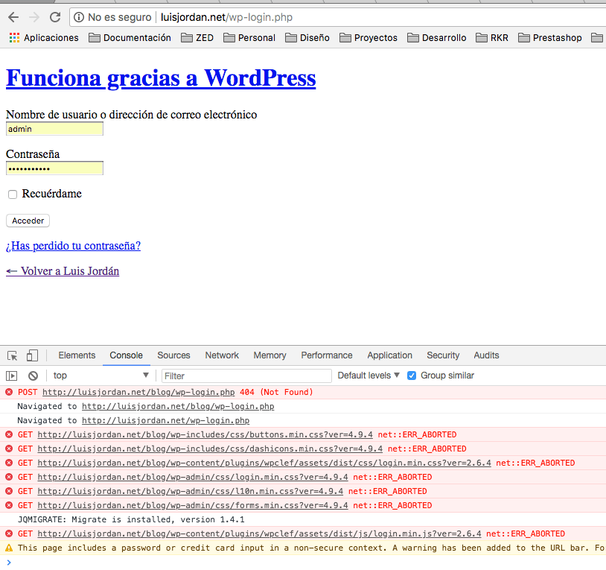This screenshot has width=606, height=570.
Task: Open the Desarrollo bookmark folder
Action: tap(437, 37)
